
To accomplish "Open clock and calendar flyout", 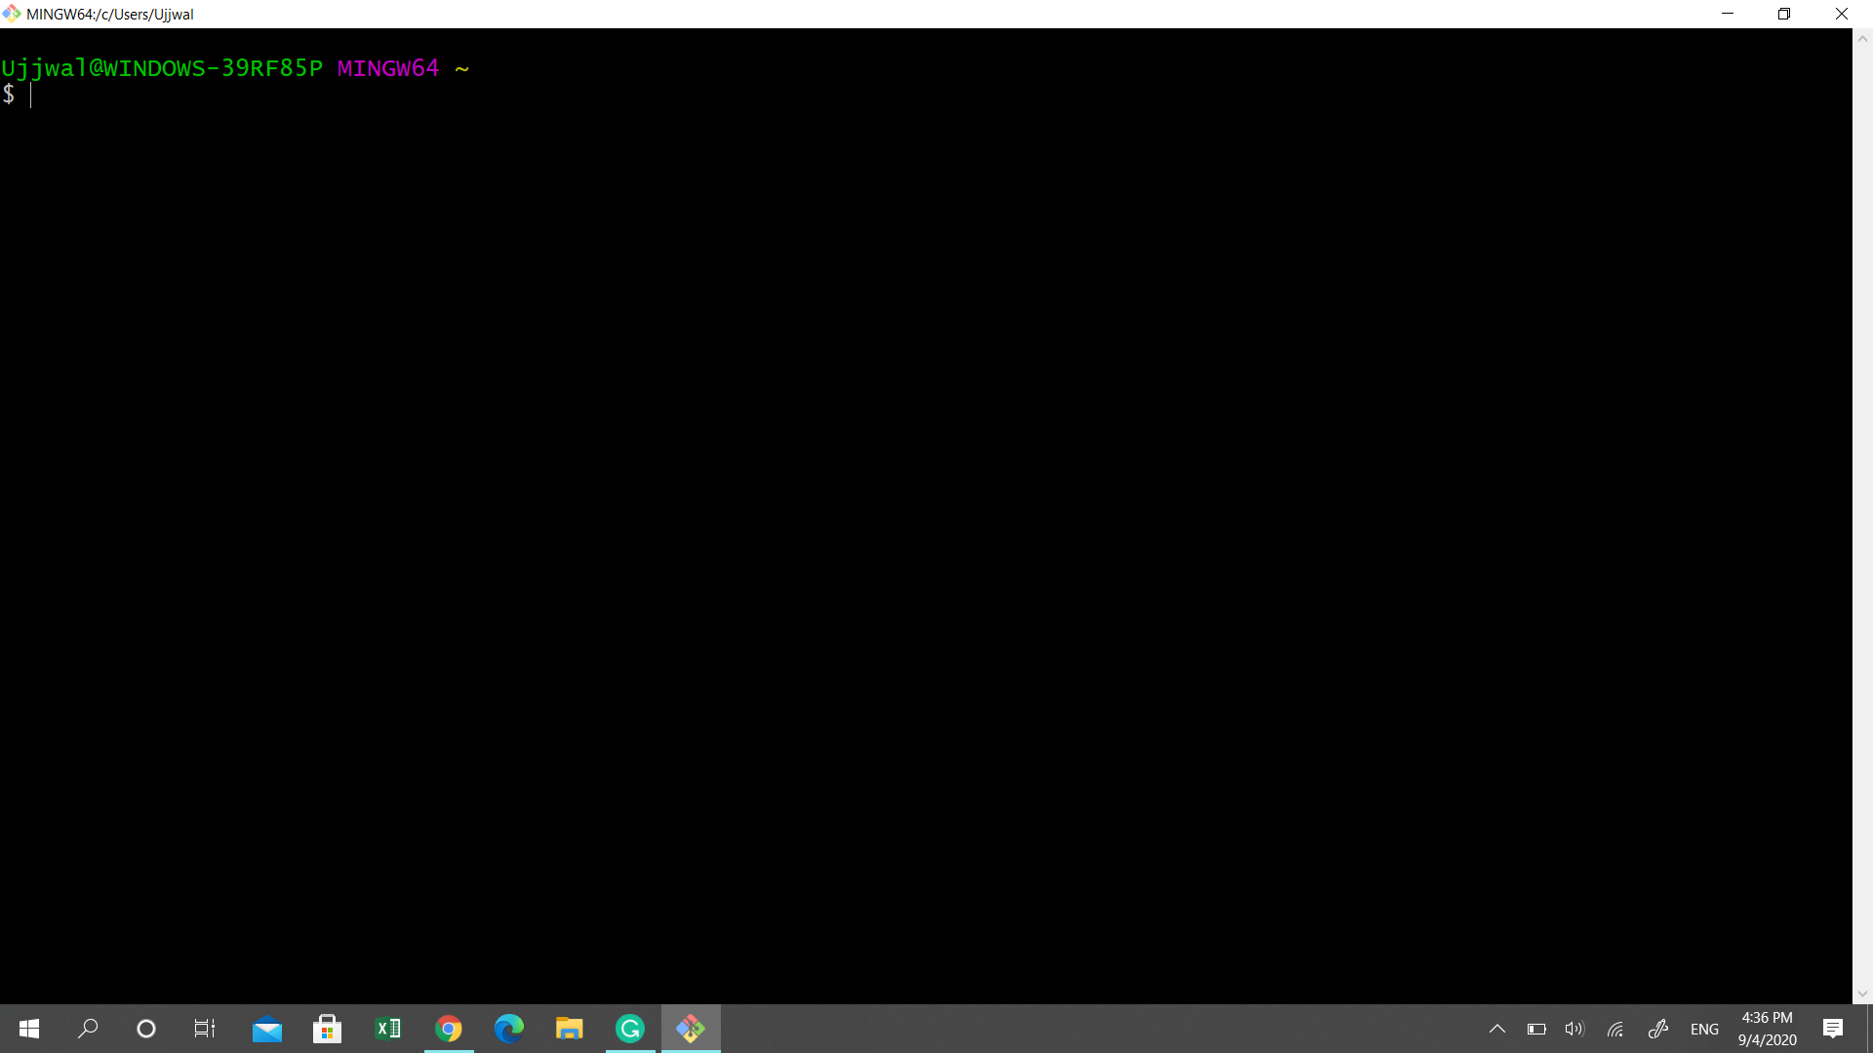I will tap(1767, 1029).
